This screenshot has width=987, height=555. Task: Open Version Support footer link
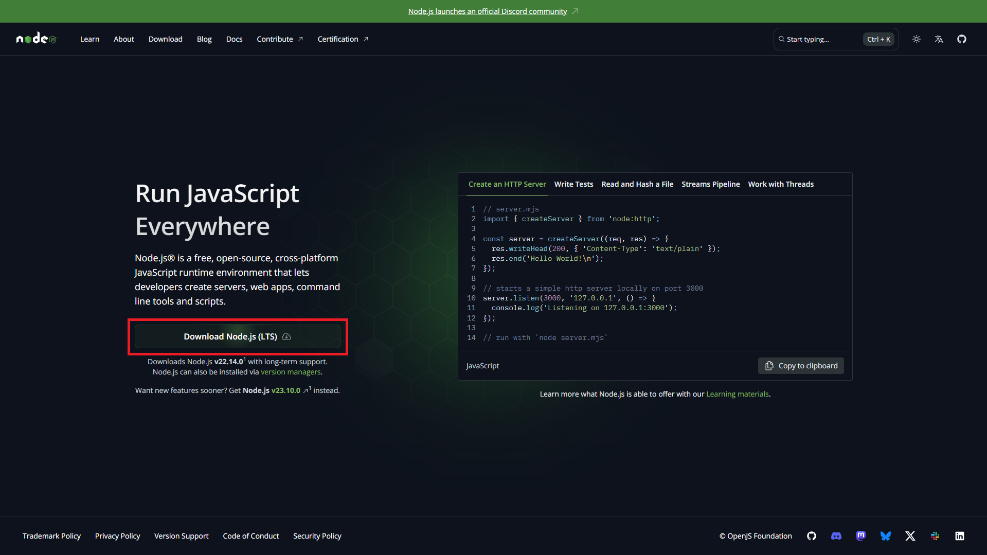click(181, 536)
